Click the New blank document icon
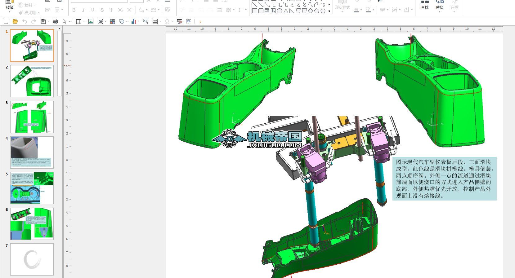Screen dimensions: 515x278 click(6, 21)
